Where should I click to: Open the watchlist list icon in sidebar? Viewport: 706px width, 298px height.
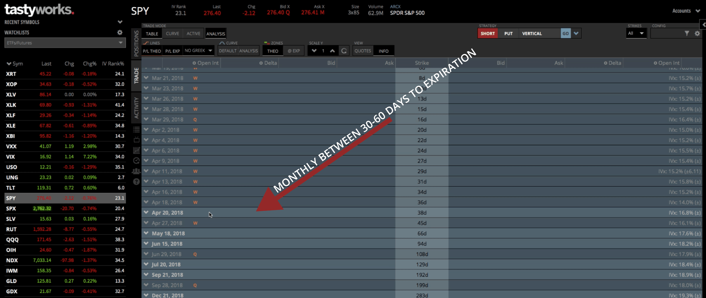tap(136, 129)
